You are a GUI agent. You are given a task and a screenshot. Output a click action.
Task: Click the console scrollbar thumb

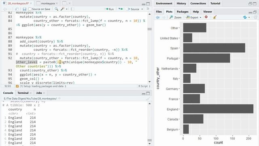pyautogui.click(x=149, y=140)
